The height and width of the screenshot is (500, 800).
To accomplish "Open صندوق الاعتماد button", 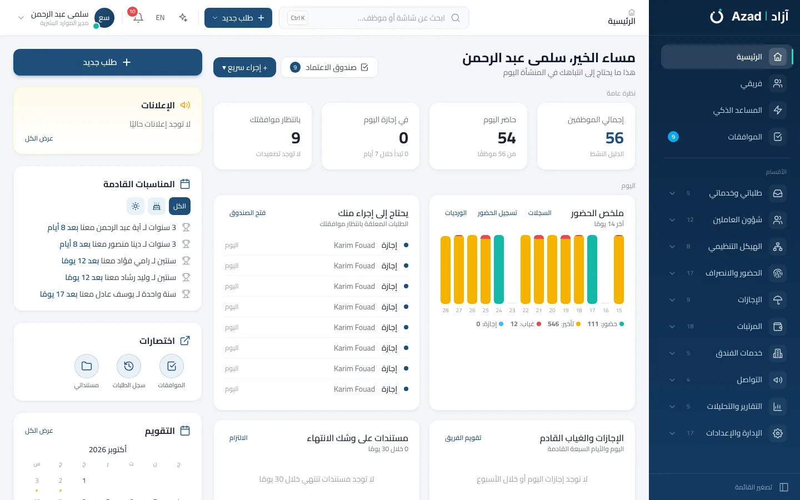I will pyautogui.click(x=329, y=67).
